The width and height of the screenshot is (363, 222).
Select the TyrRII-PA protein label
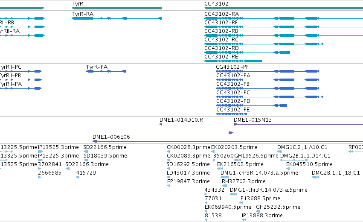(x=11, y=84)
